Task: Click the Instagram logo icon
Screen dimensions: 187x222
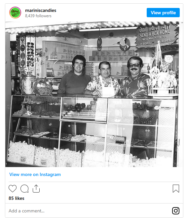Action: 176,210
